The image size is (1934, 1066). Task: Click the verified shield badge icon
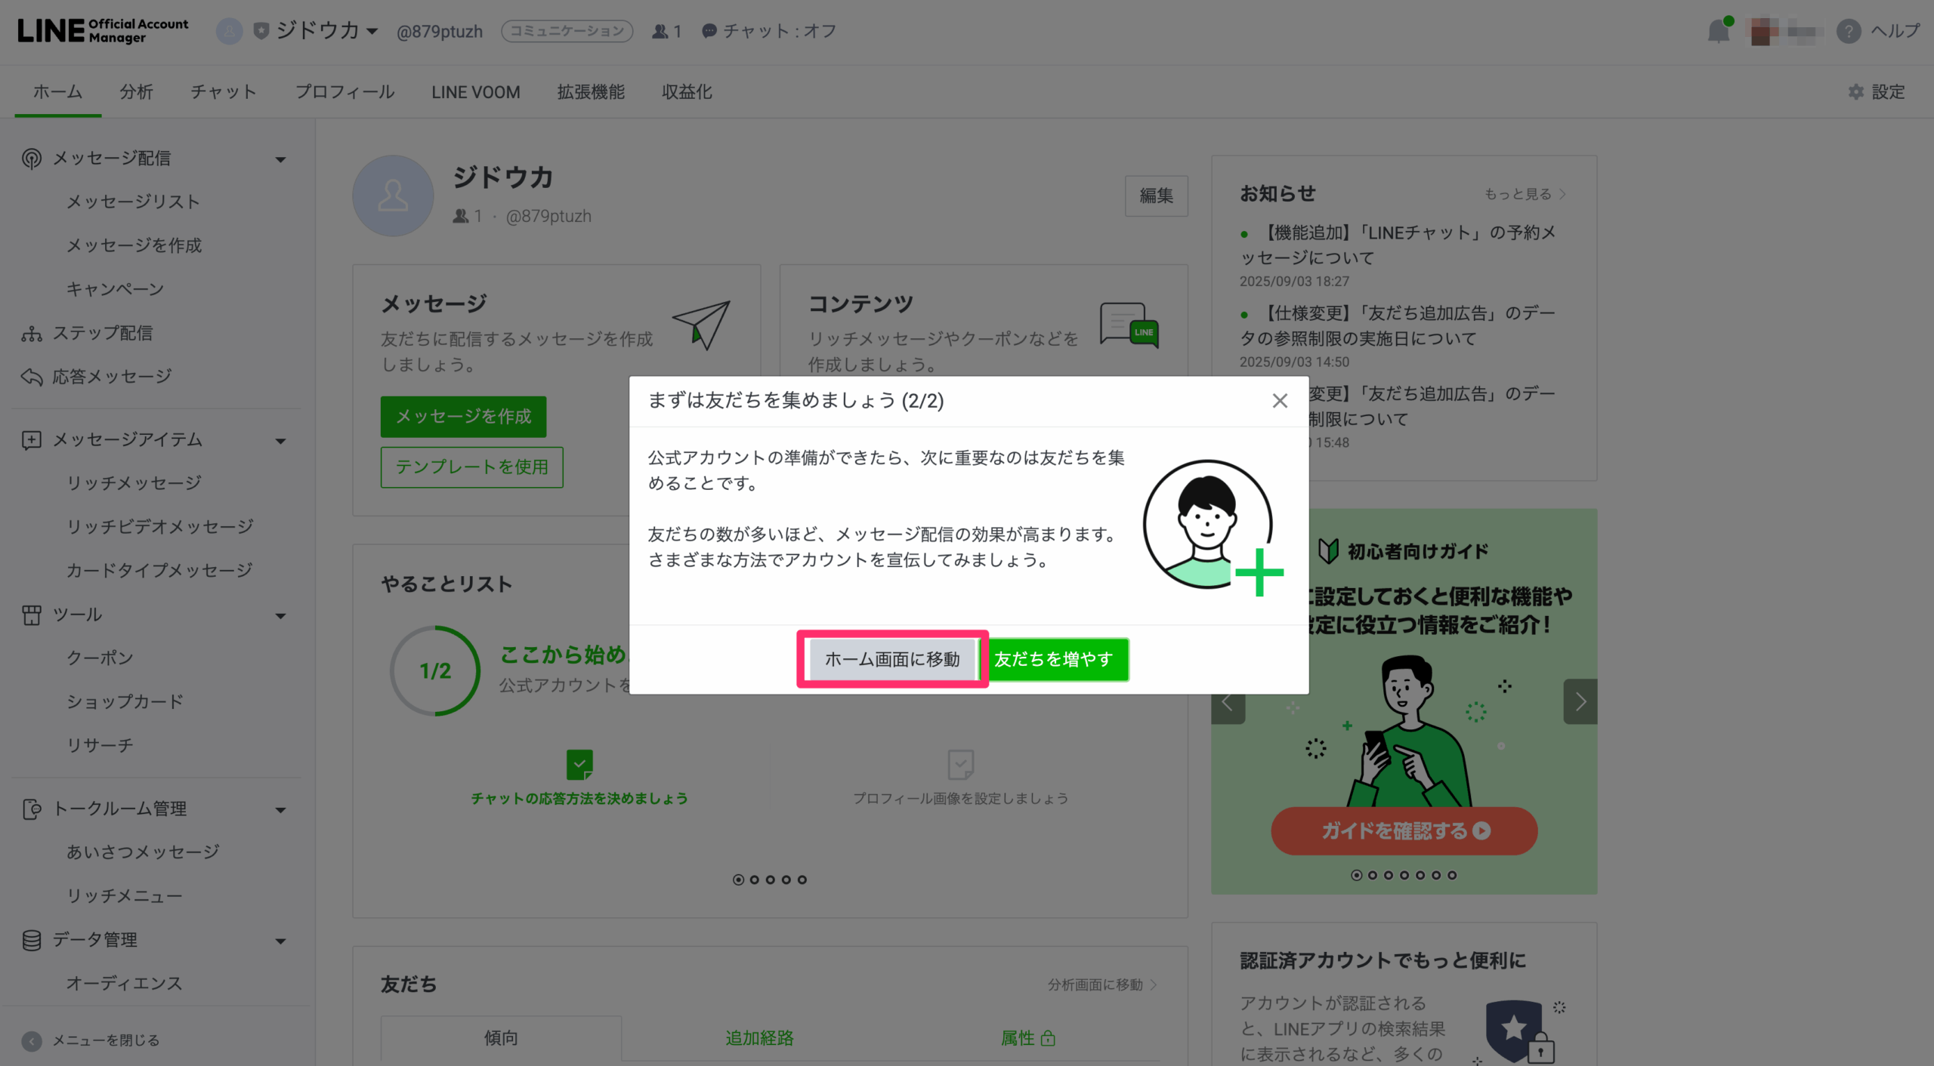(x=261, y=31)
